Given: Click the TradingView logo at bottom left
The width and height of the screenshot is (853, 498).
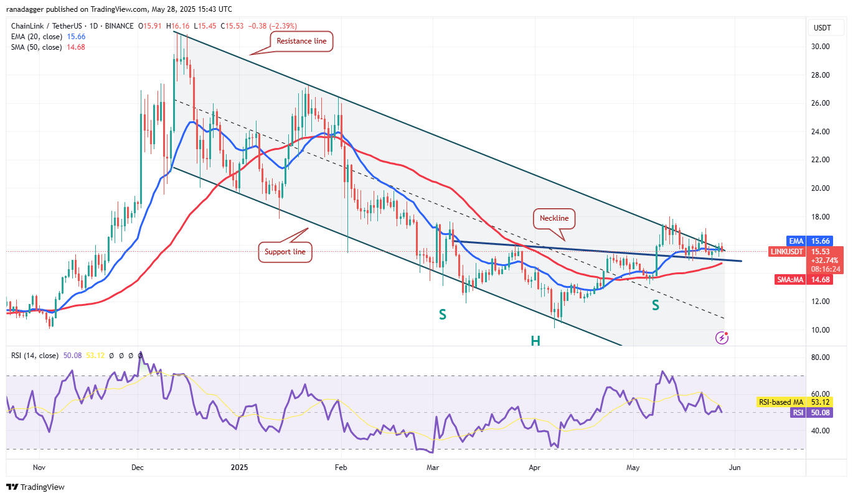Looking at the screenshot, I should click(x=35, y=487).
